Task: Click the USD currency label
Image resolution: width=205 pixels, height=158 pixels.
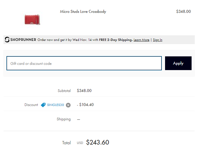Action: point(80,143)
